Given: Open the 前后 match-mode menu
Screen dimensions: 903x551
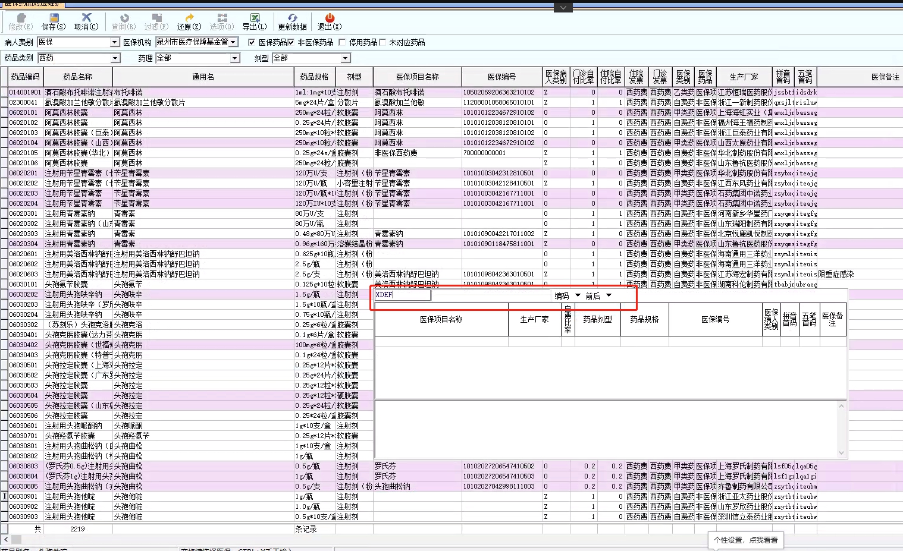Looking at the screenshot, I should tap(609, 295).
